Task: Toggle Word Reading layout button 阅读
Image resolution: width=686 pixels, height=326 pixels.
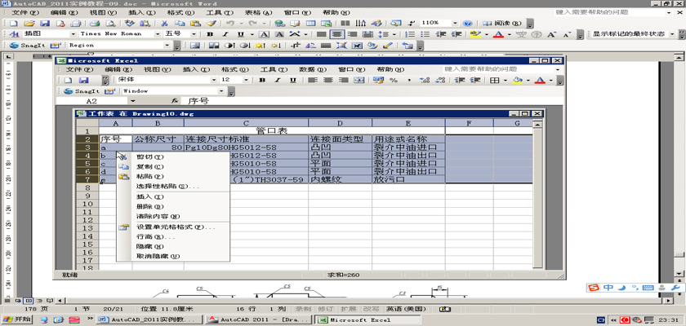Action: 503,23
